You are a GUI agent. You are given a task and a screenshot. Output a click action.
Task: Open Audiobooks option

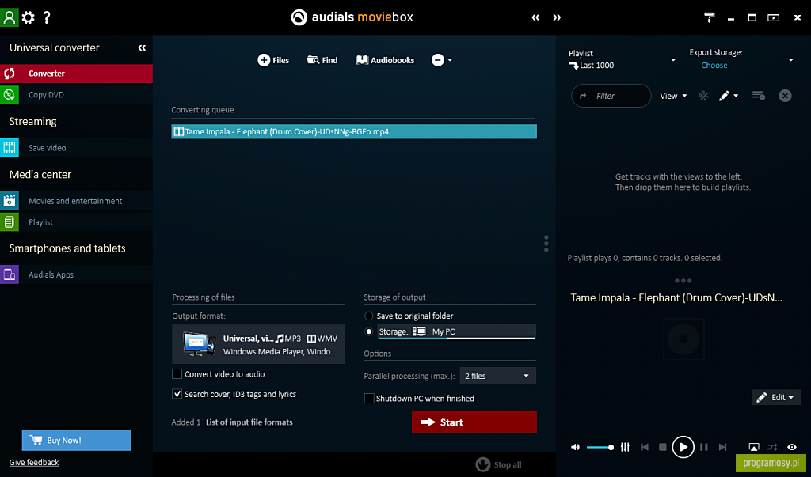coord(385,60)
